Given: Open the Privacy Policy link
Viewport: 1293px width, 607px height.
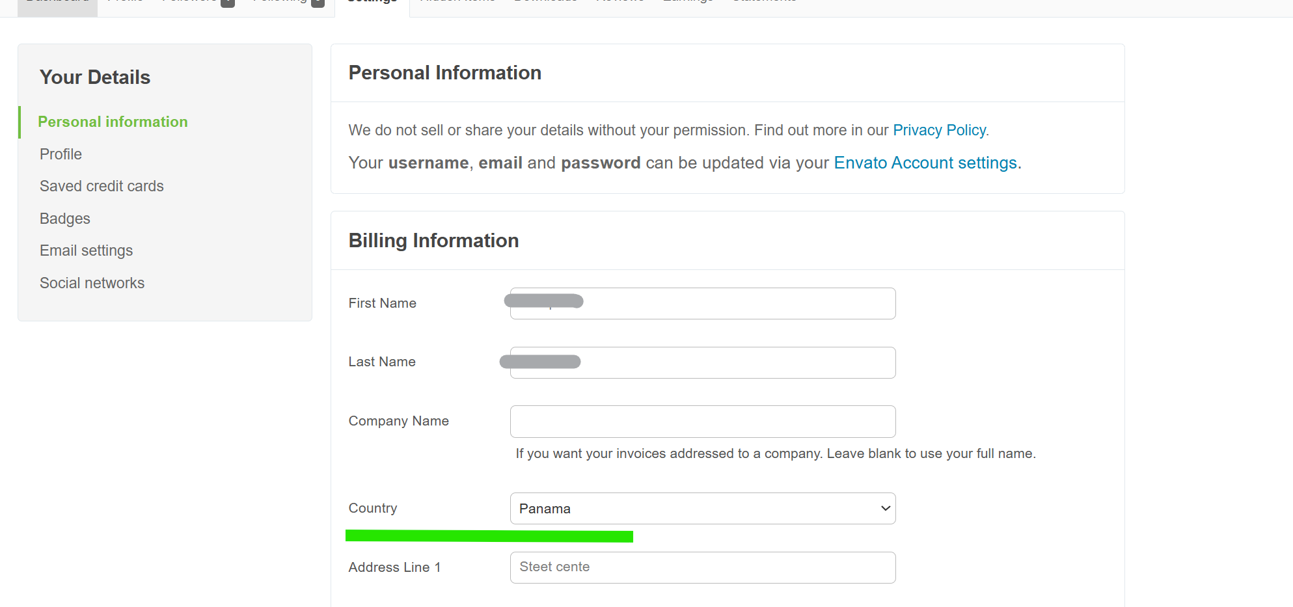Looking at the screenshot, I should coord(940,130).
